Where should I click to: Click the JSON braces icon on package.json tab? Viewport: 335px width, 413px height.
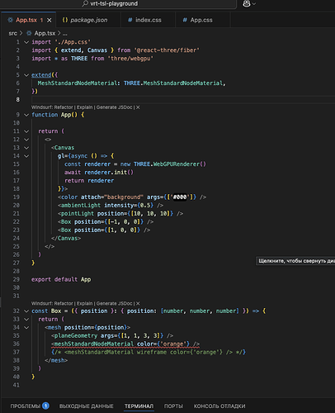click(x=65, y=20)
